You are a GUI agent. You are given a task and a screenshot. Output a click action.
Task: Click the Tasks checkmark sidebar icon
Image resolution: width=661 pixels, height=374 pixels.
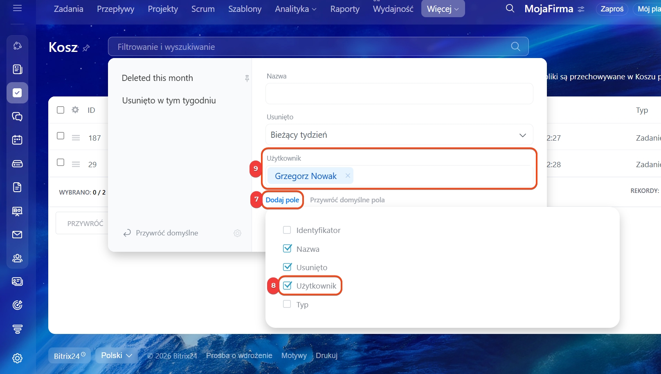[17, 93]
